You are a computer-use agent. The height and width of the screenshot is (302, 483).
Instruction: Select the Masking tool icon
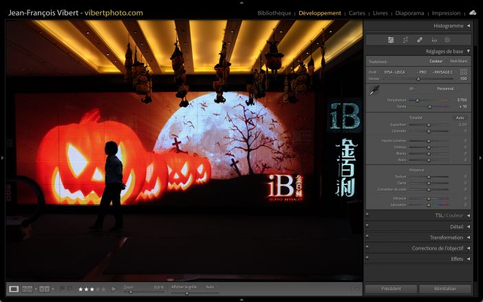[447, 40]
